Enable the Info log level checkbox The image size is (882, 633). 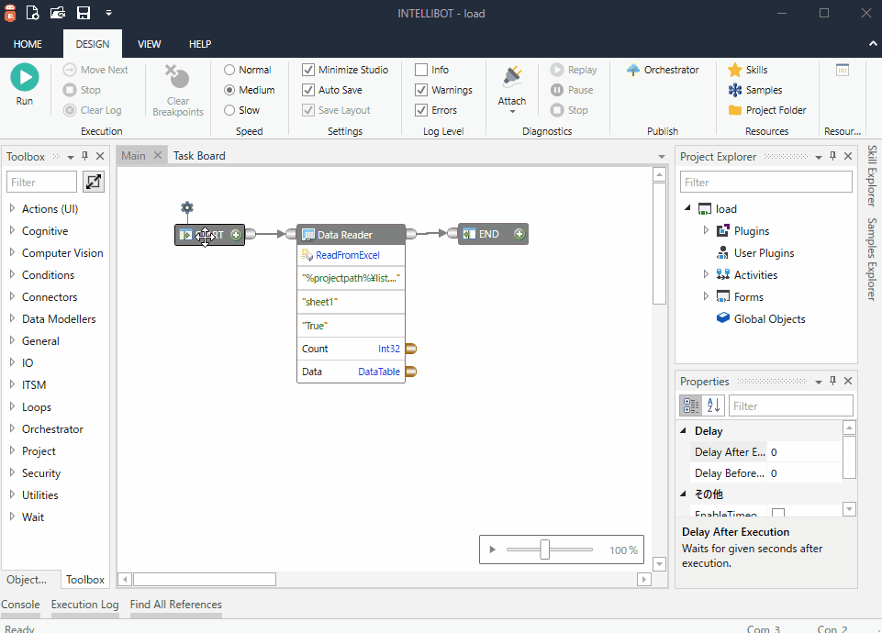421,70
